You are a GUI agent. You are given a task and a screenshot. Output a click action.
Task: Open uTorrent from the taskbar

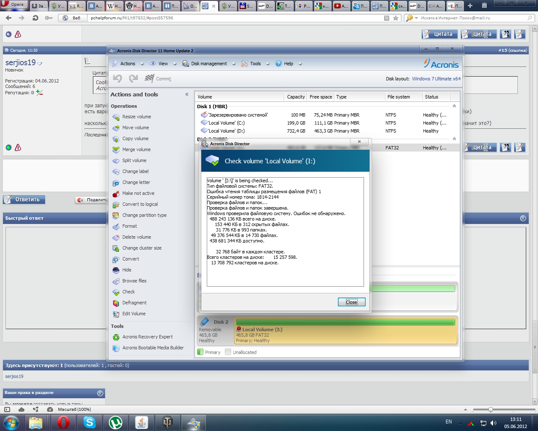point(116,422)
